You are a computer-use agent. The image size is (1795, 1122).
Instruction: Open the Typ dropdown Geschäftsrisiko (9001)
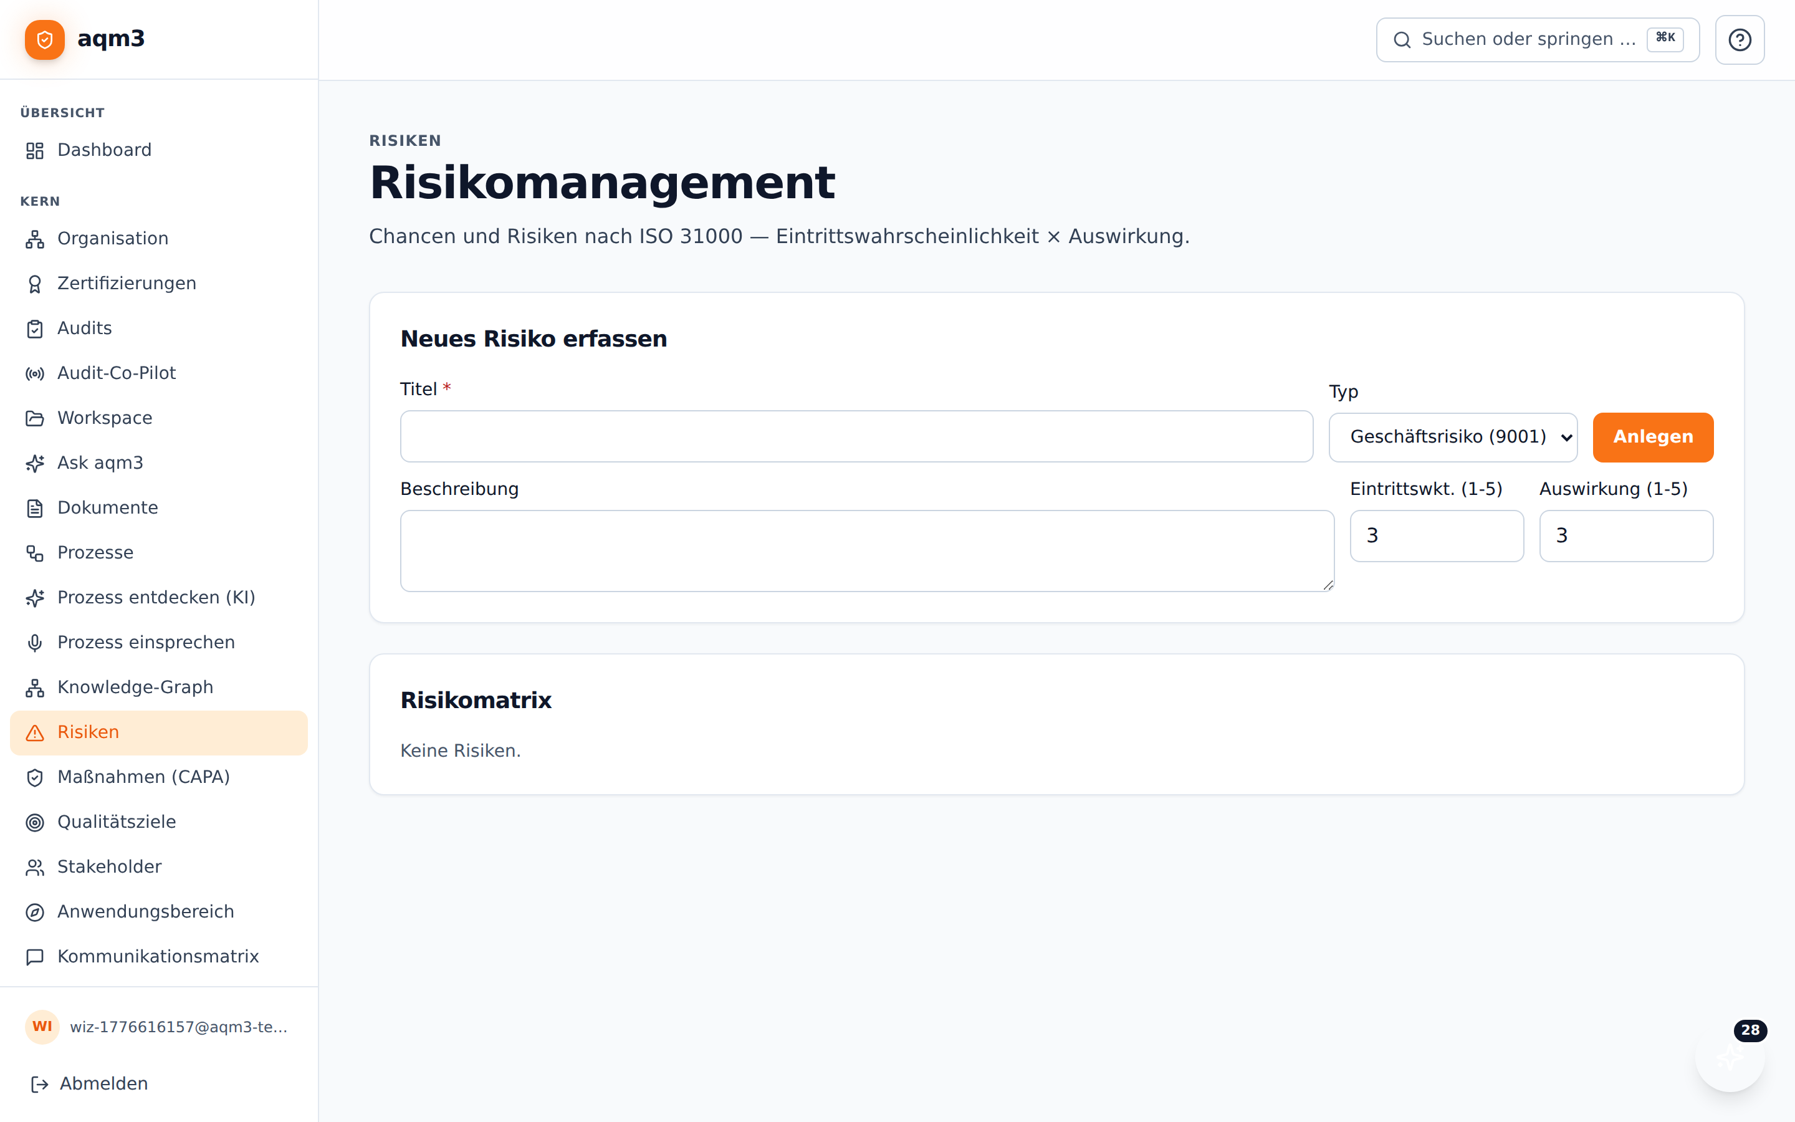click(1452, 437)
